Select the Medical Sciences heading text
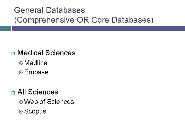This screenshot has height=139, width=185. 47,53
